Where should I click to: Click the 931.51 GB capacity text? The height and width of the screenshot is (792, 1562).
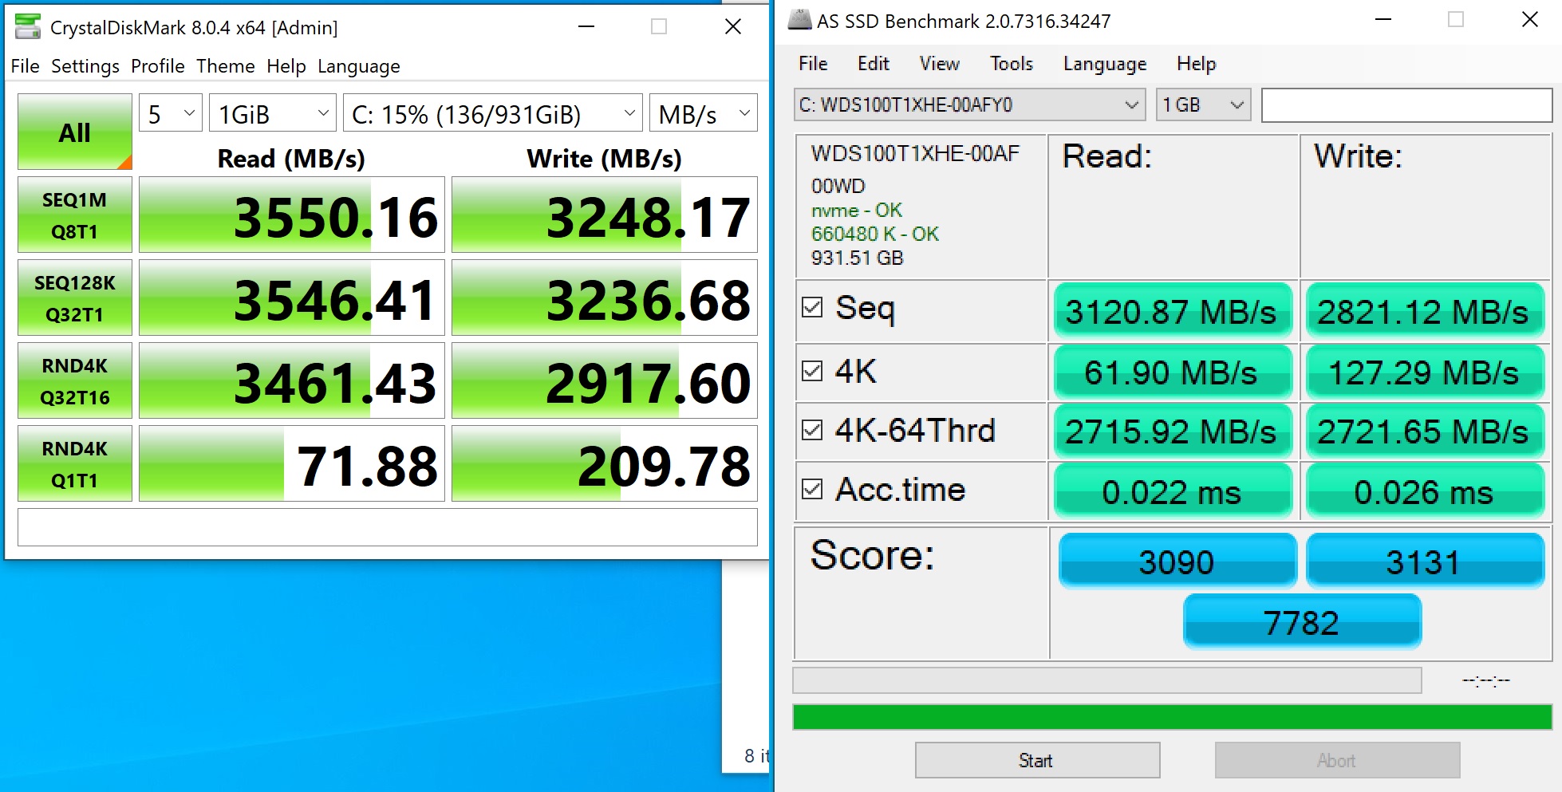pos(857,258)
